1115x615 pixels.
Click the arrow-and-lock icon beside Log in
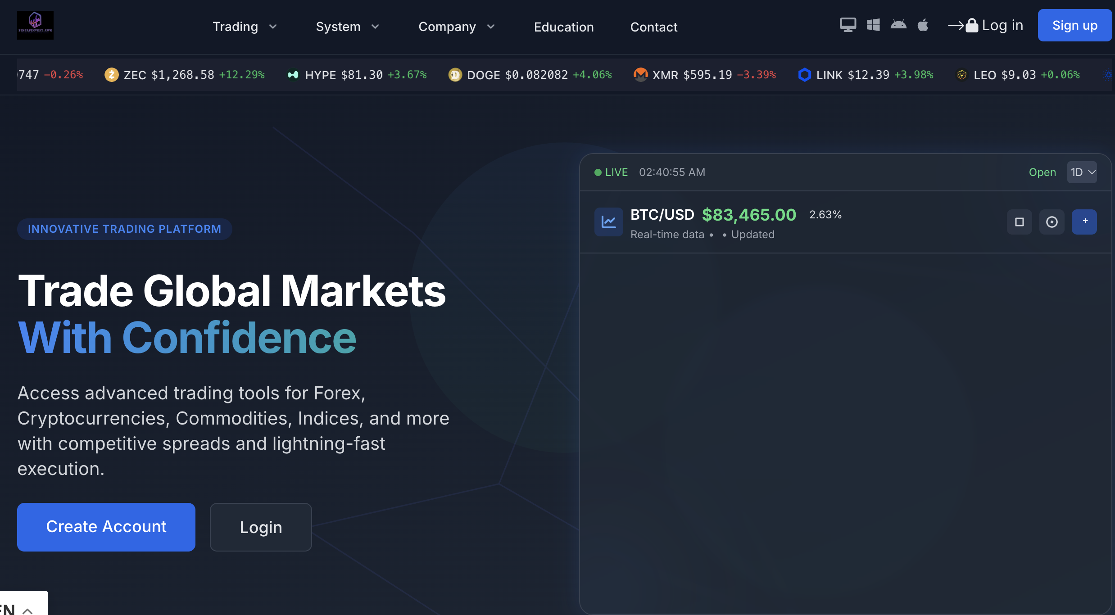coord(963,26)
